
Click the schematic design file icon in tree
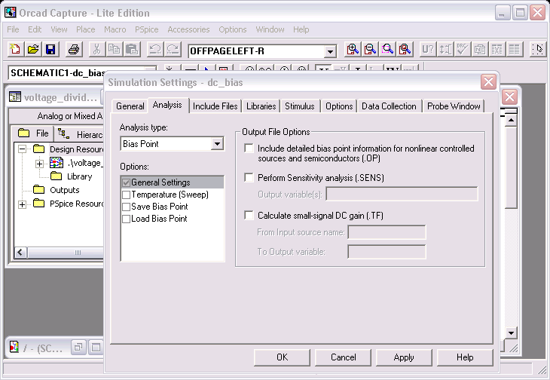pos(57,163)
